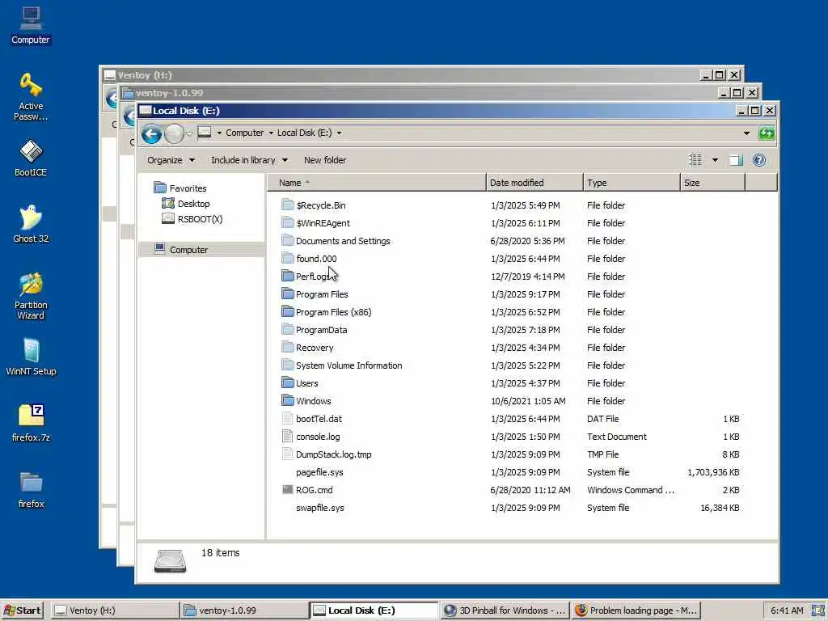
Task: Open the address bar history dropdown
Action: coord(746,133)
